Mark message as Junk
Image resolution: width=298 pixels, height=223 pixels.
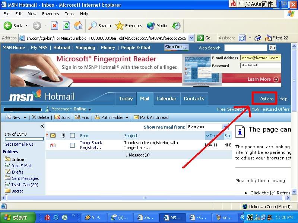coord(62,117)
